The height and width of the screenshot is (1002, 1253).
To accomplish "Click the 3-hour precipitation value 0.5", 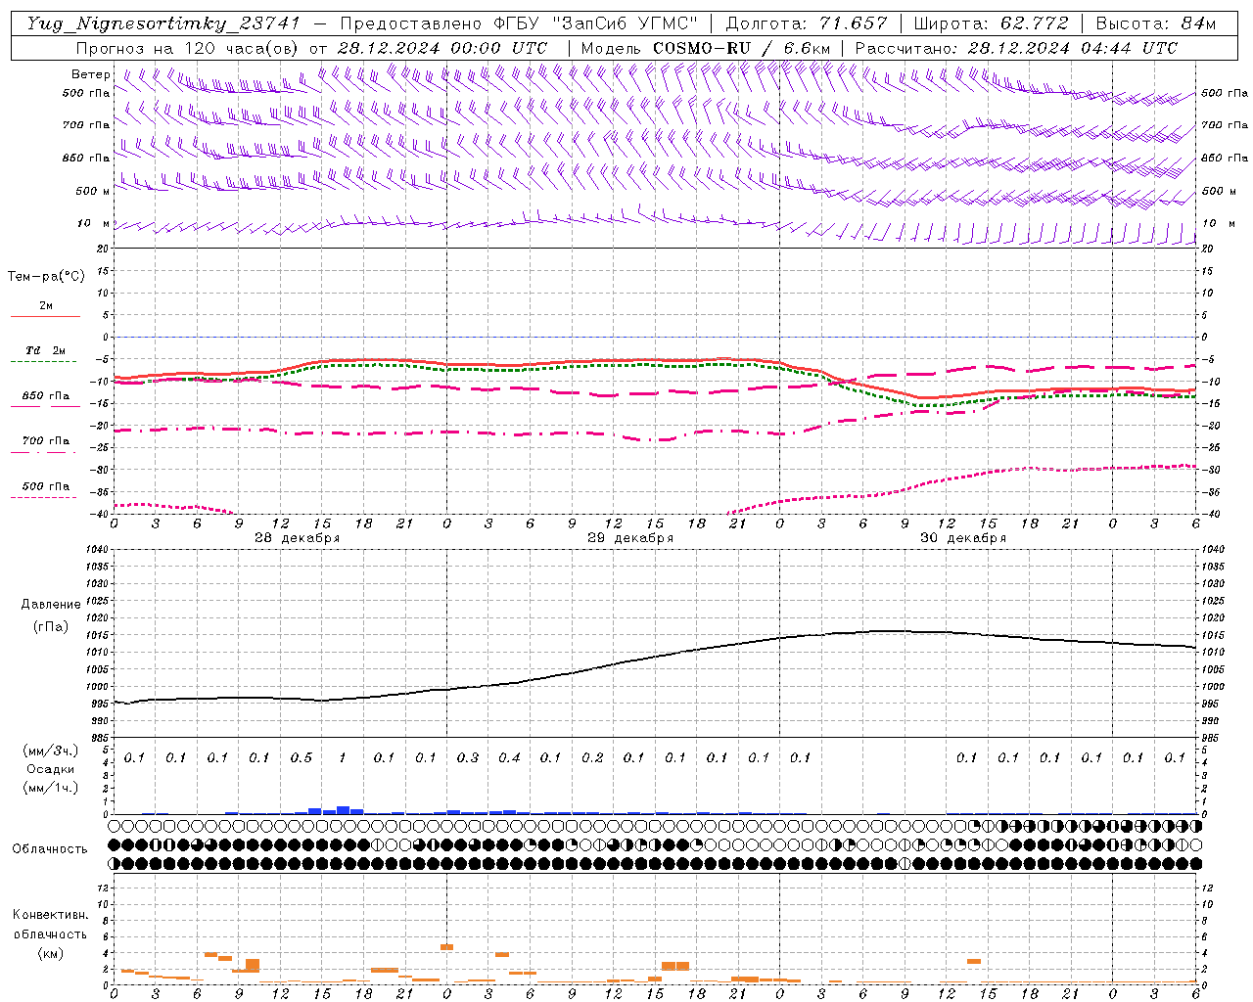I will (x=302, y=757).
